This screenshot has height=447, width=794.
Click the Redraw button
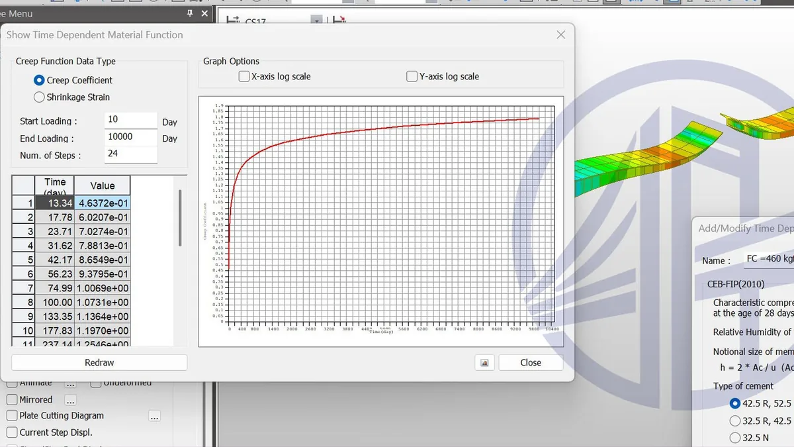tap(99, 363)
